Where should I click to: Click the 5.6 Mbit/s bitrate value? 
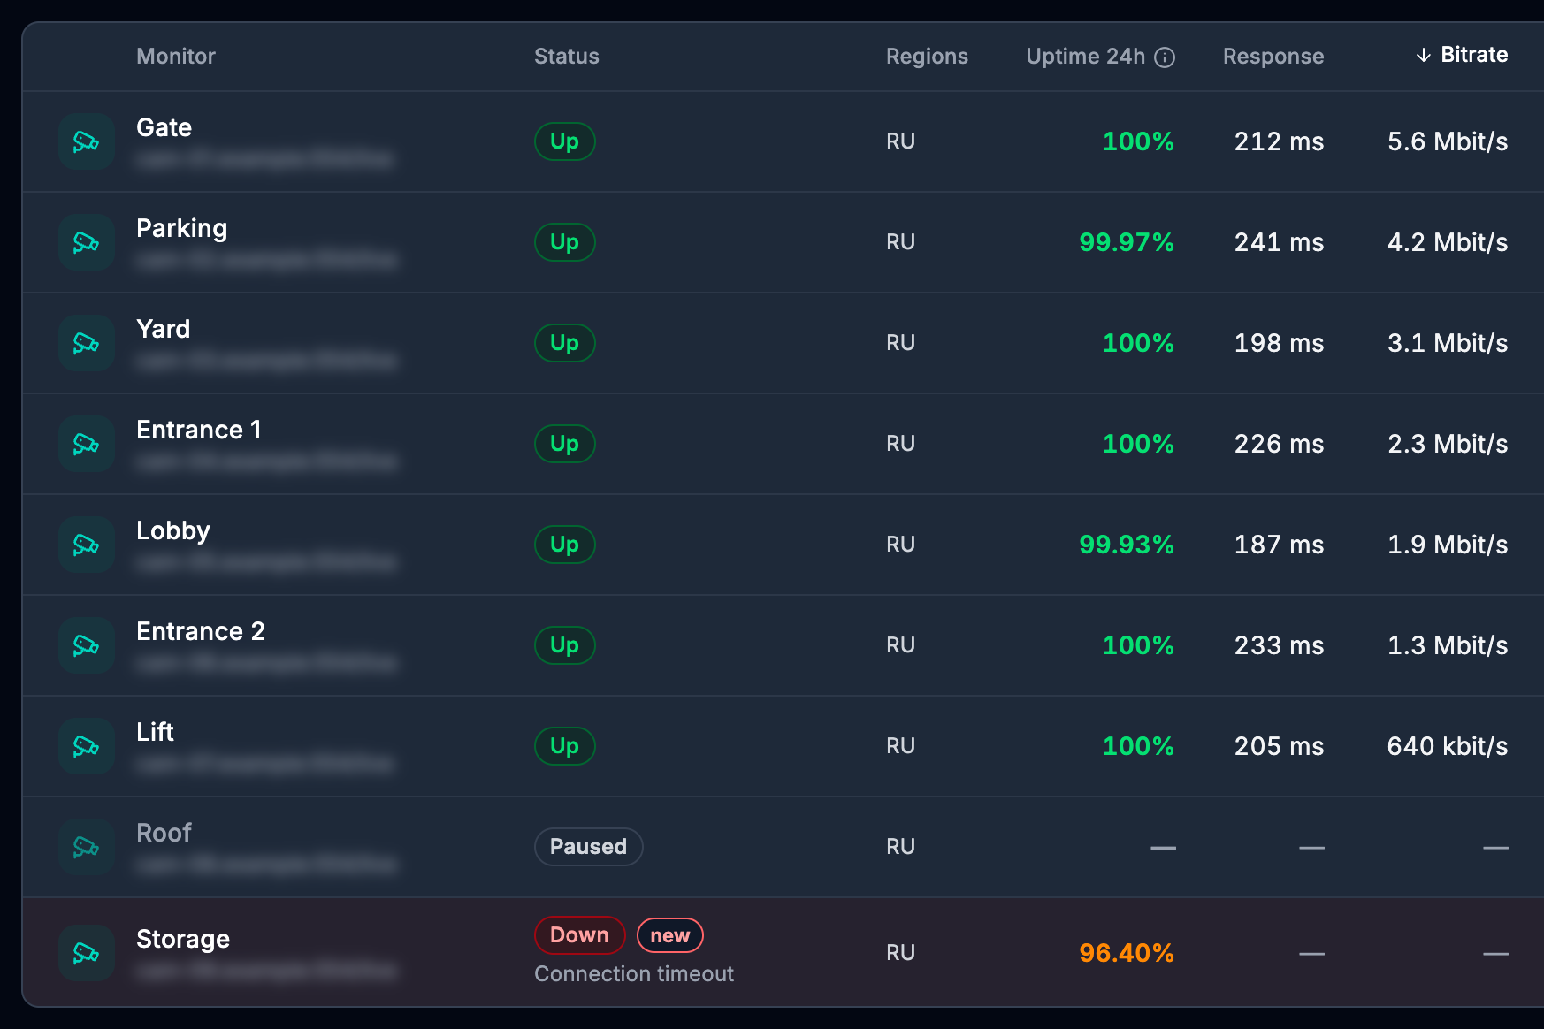click(1448, 141)
